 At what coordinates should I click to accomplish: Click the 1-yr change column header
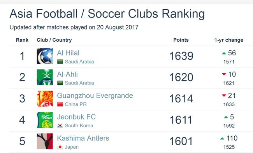point(228,40)
